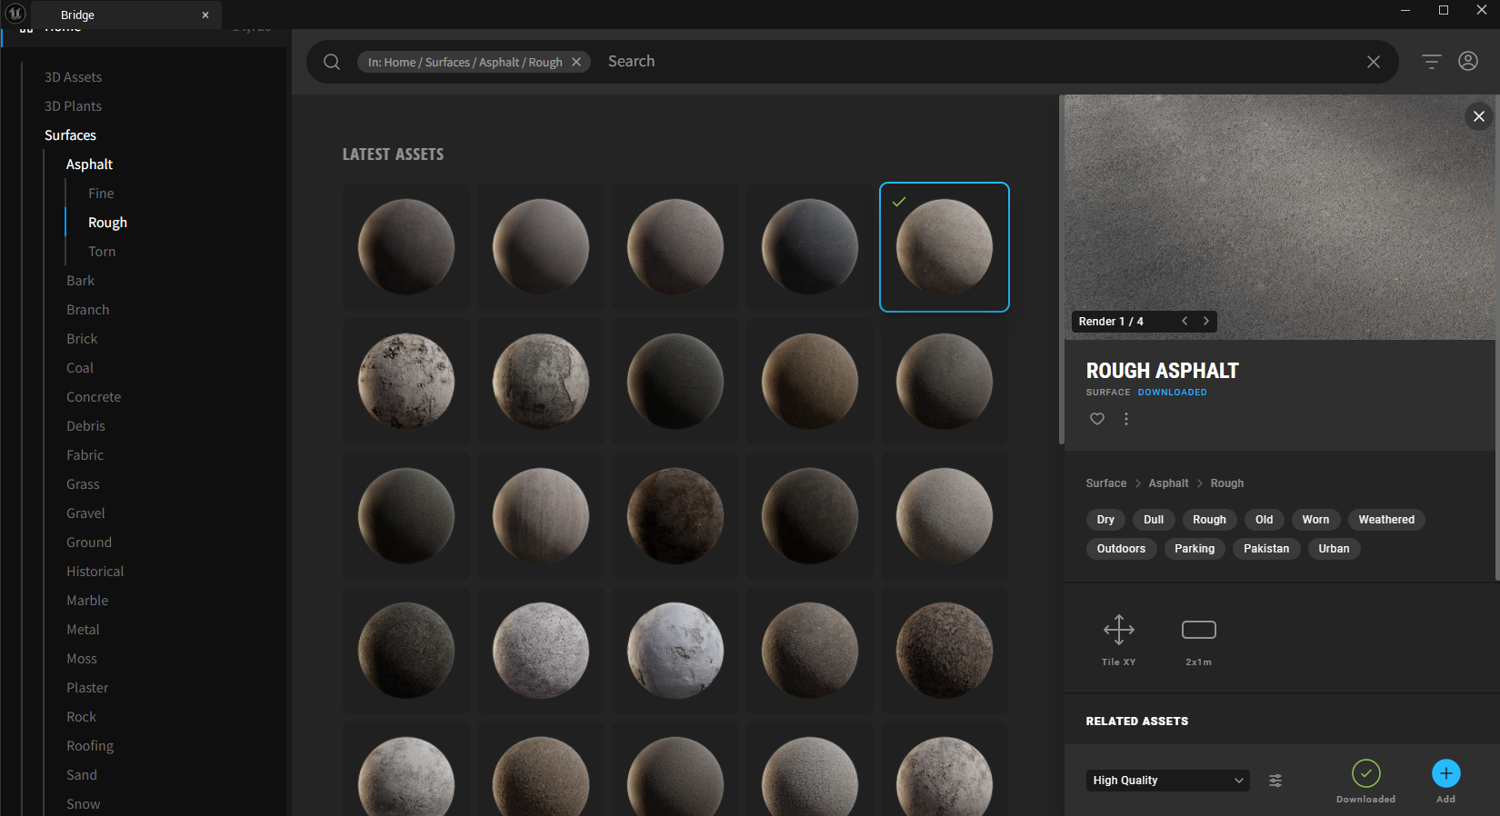Screen dimensions: 1500x816
Task: Expand the Coal category
Action: click(80, 368)
